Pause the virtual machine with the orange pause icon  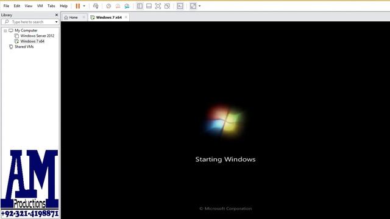[78, 6]
